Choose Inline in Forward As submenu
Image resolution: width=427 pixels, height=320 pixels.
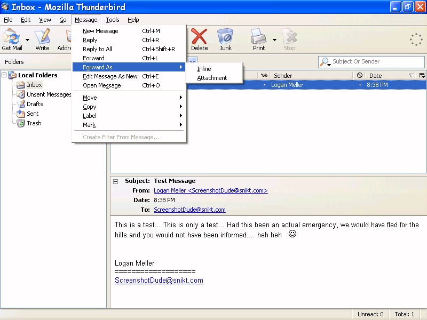click(215, 69)
